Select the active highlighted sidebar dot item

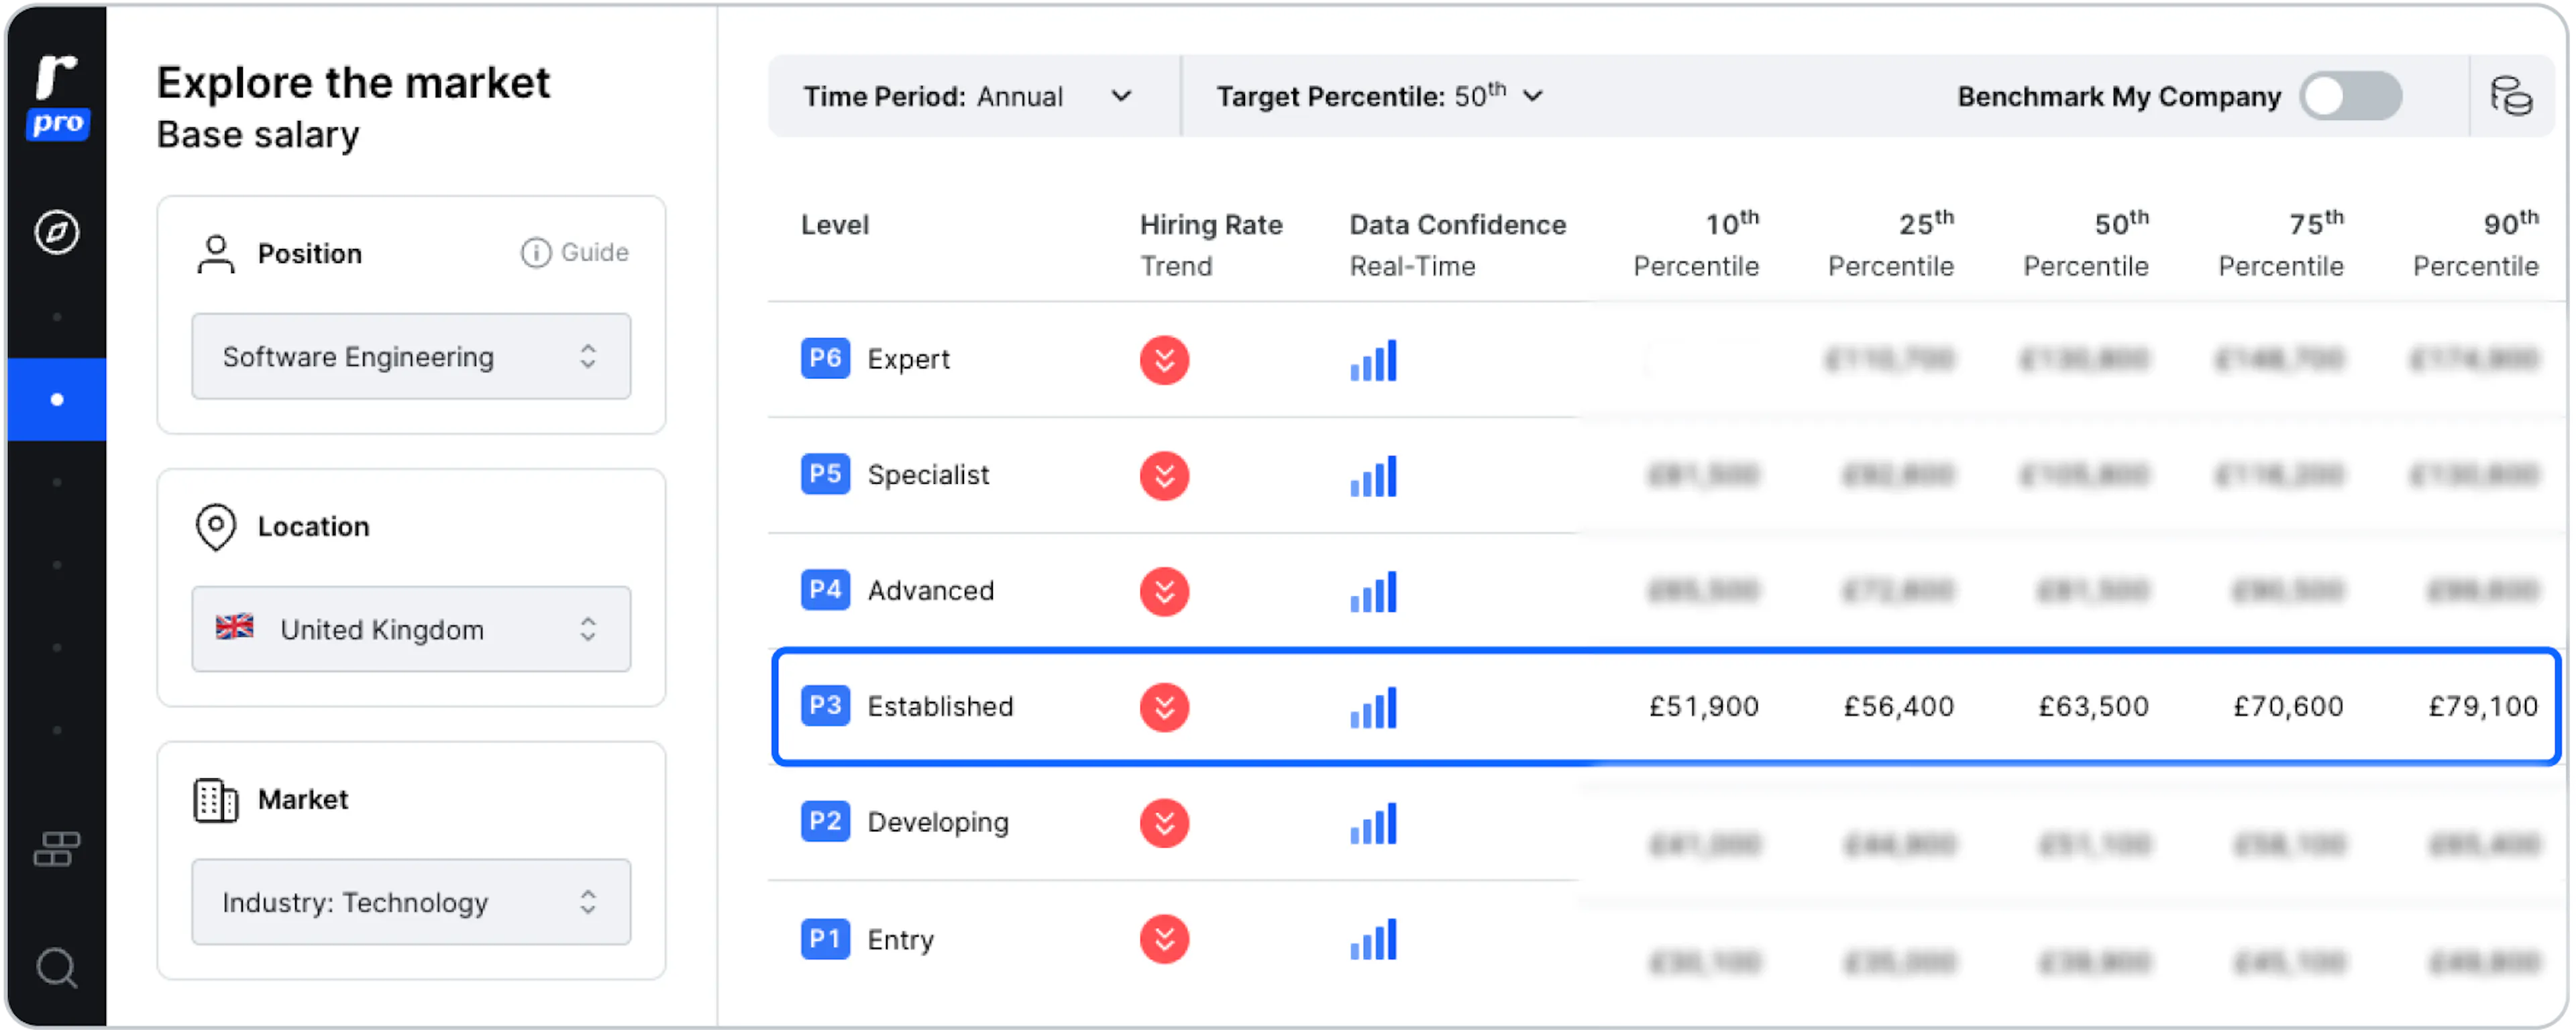[x=57, y=399]
